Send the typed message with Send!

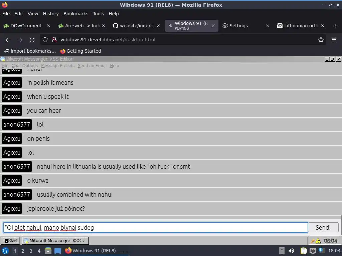(x=323, y=227)
